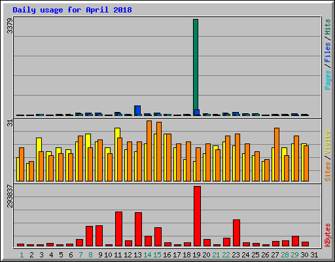The width and height of the screenshot is (335, 262).
Task: Click the orange 'Sites' legend label
Action: click(328, 172)
